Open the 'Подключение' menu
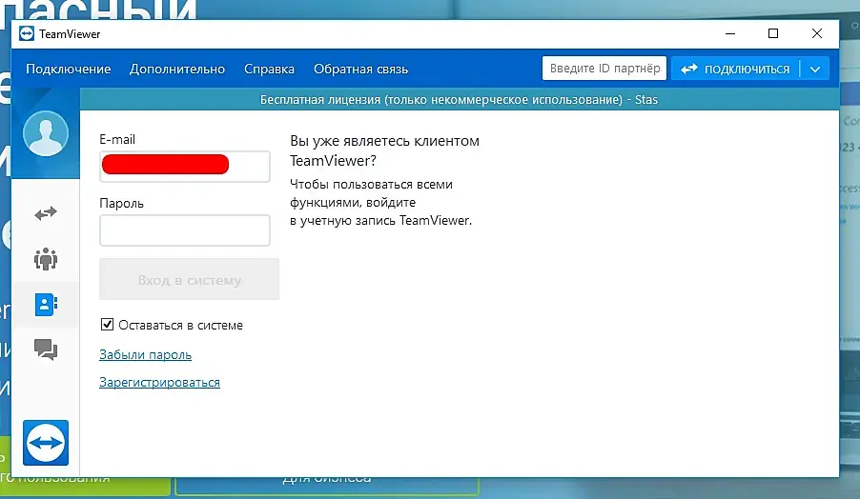The image size is (860, 499). tap(68, 69)
